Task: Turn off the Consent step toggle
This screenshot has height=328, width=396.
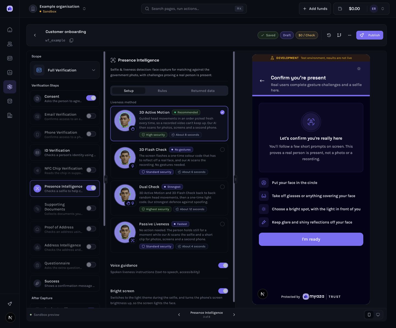Action: [91, 98]
